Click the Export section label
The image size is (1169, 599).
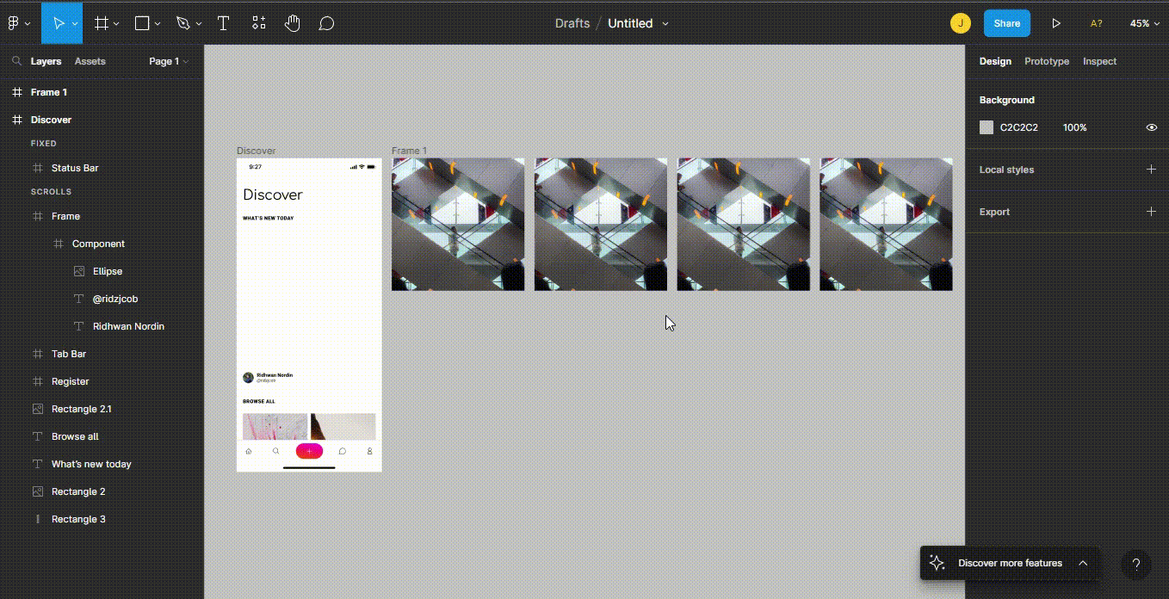tap(994, 212)
